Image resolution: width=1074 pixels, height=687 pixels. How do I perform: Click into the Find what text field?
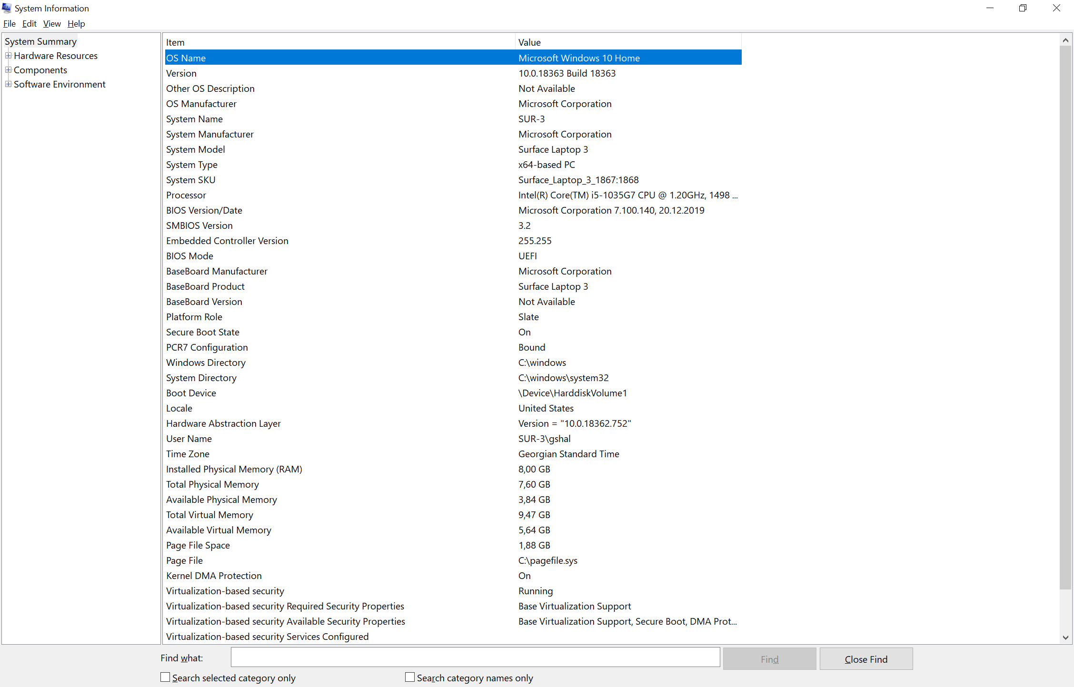click(x=475, y=657)
